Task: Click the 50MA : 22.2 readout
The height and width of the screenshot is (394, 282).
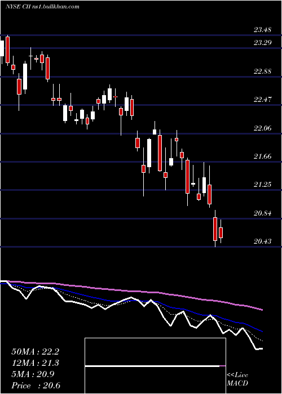Action: point(35,352)
